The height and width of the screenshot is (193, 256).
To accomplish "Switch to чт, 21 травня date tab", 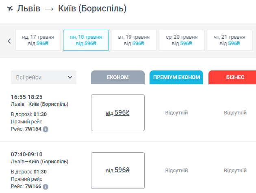I will [x=230, y=40].
